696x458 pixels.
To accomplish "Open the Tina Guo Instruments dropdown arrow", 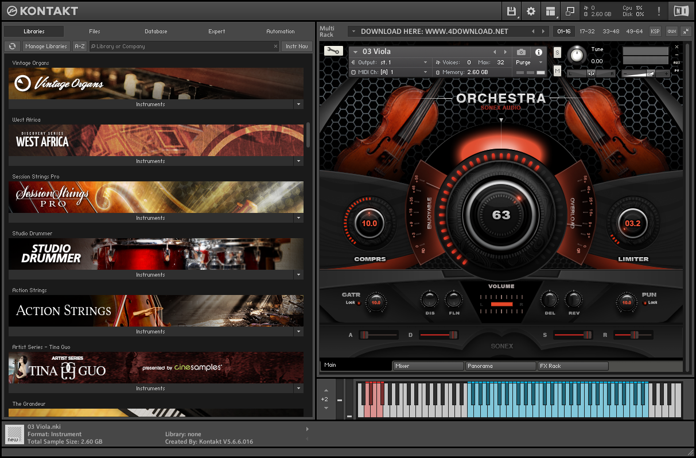I will 298,389.
